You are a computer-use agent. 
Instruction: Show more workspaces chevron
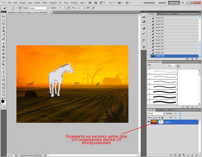click(x=183, y=3)
